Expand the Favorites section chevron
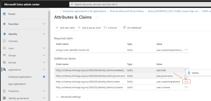The height and width of the screenshot is (101, 211). coord(44,24)
